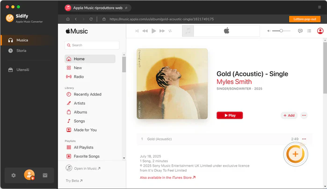Reload the page with refresh icon
This screenshot has height=189, width=327.
tap(91, 19)
